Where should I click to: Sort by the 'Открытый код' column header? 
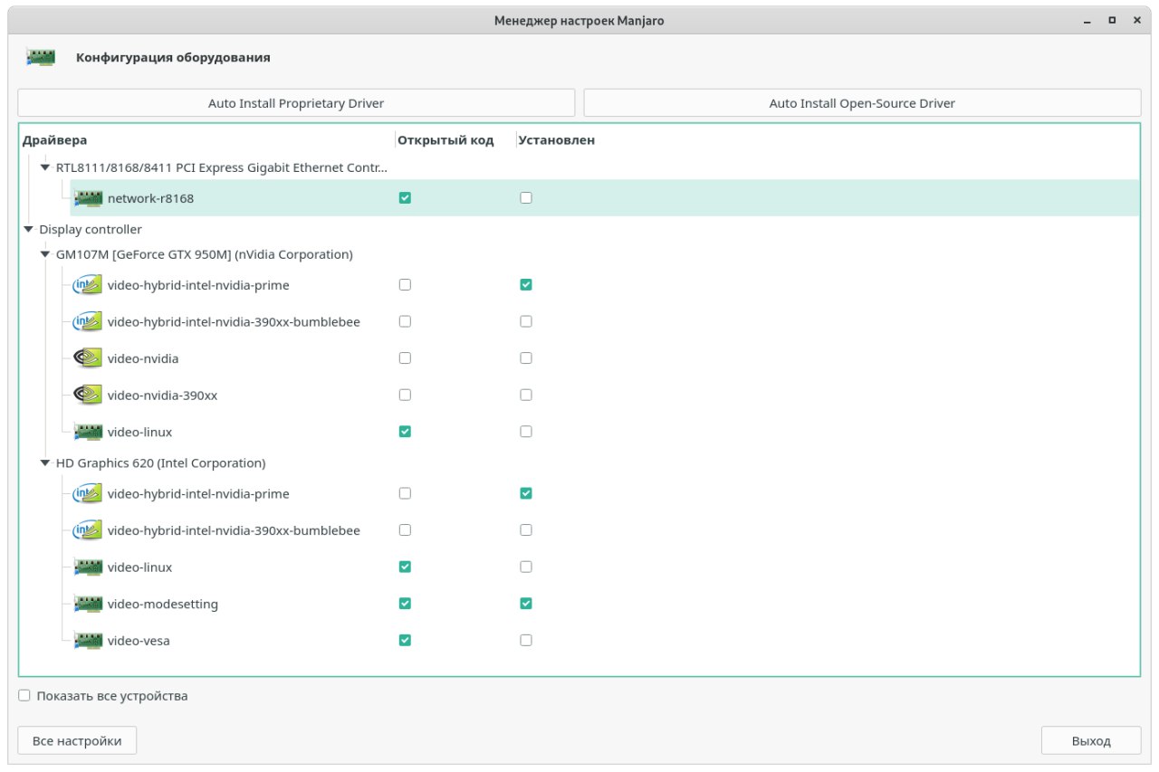click(x=445, y=140)
